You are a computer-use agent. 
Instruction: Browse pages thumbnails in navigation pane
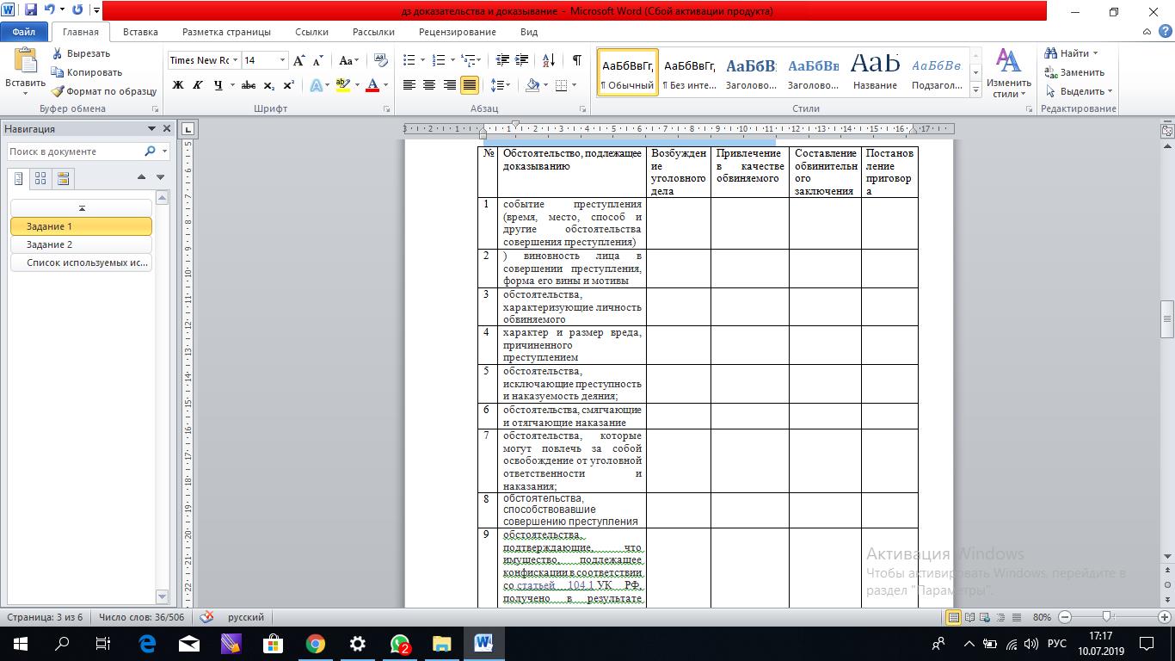coord(40,179)
